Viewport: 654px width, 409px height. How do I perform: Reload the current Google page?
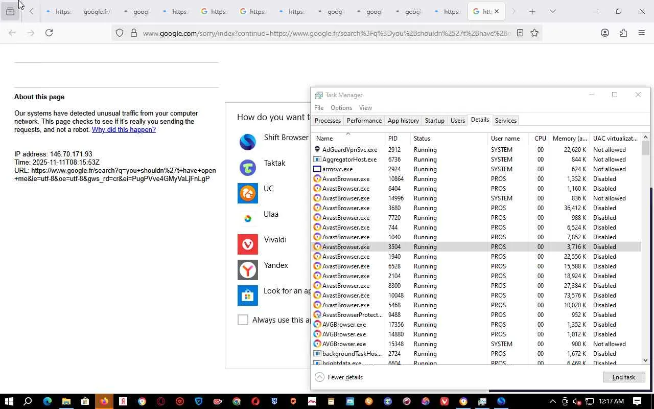tap(49, 33)
